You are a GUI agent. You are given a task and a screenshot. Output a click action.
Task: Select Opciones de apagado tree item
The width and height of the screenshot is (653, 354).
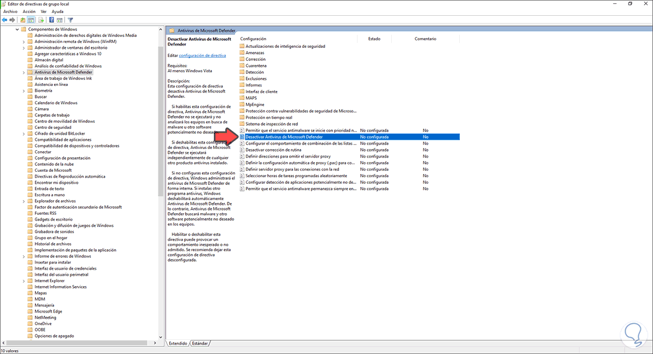(54, 336)
